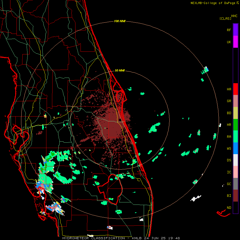240x240 pixels.
Task: Click the BI legend label
Action: (x=229, y=196)
